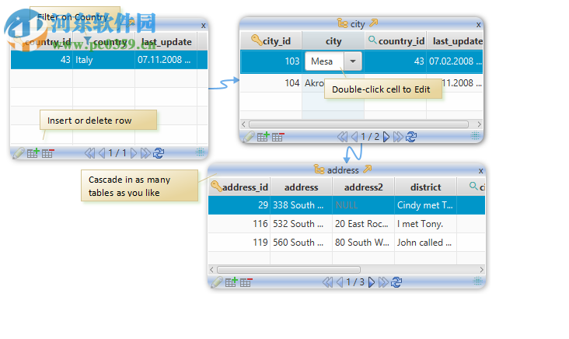The image size is (569, 339).
Task: Click the Mesa cell edit field
Action: tap(324, 61)
